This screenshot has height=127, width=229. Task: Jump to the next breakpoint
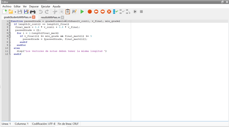tap(103, 12)
